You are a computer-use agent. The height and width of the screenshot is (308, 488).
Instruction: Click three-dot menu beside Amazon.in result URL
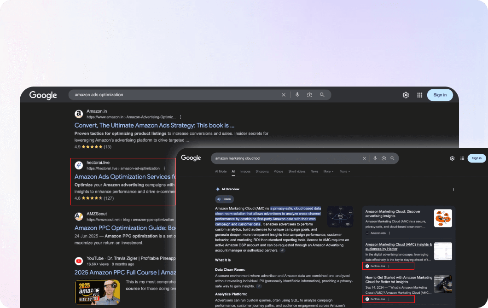click(x=180, y=117)
